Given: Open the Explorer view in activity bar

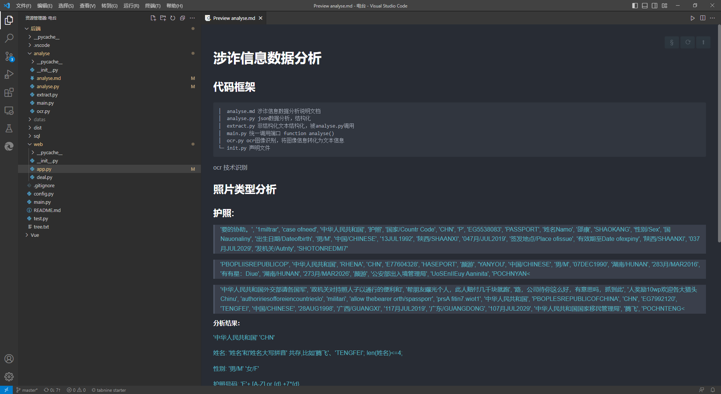Looking at the screenshot, I should coord(9,20).
